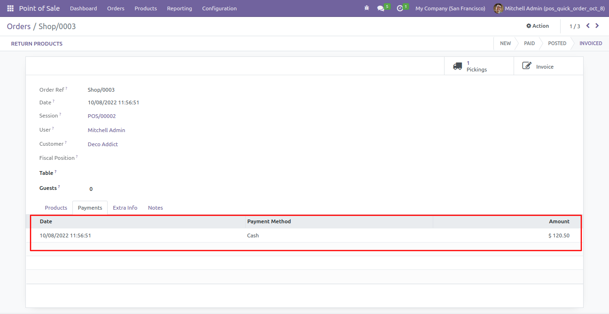Click the Return Products button

click(x=37, y=44)
